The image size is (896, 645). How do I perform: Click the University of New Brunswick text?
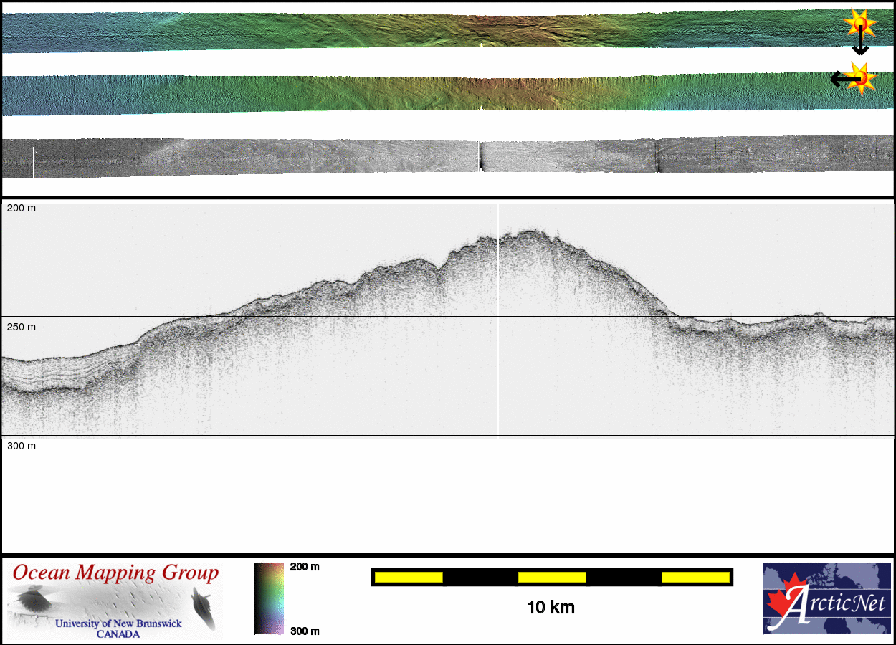tap(118, 623)
